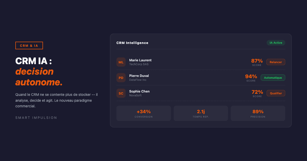The image size is (307, 161).
Task: Toggle the Qualifier state for Sophie Chen
Action: tap(276, 93)
